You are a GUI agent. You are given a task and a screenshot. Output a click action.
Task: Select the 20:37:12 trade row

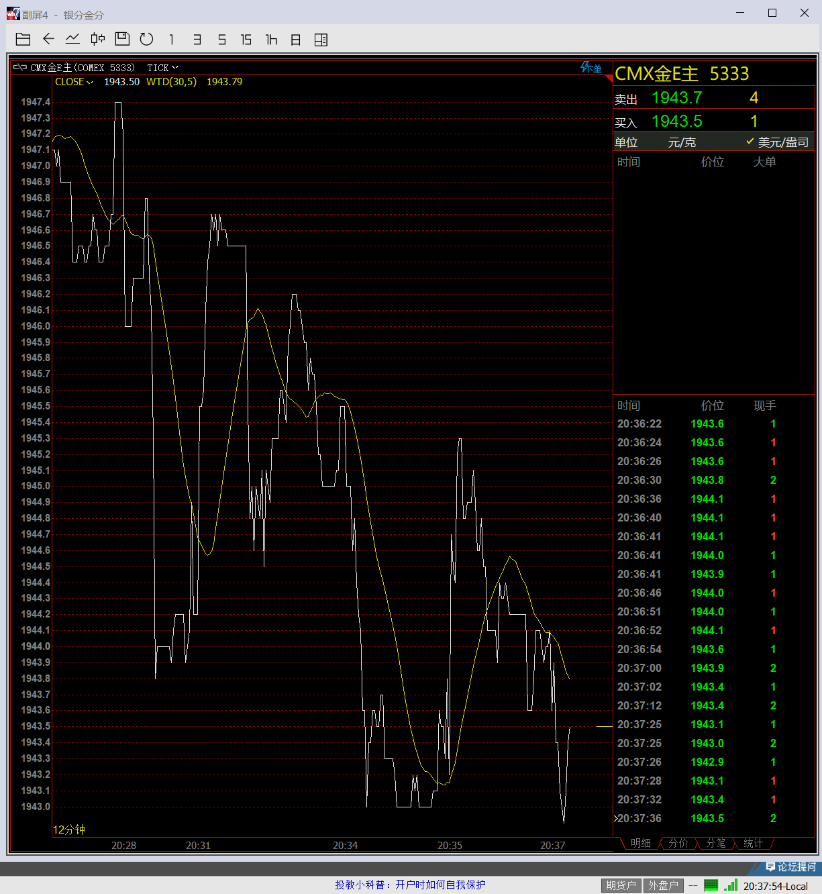coord(714,706)
